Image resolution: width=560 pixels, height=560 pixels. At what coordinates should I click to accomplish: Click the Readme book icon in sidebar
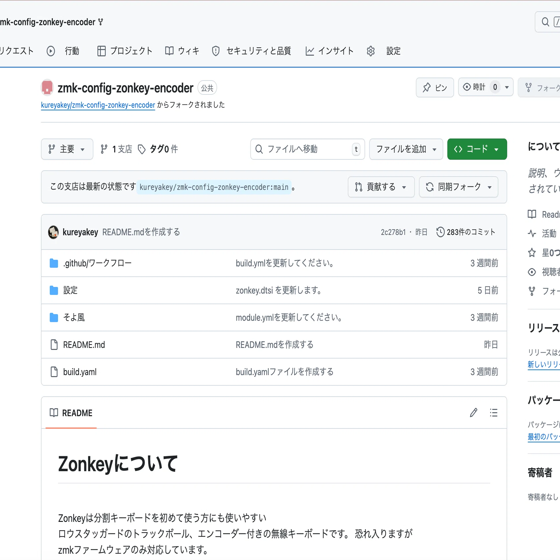pyautogui.click(x=532, y=214)
